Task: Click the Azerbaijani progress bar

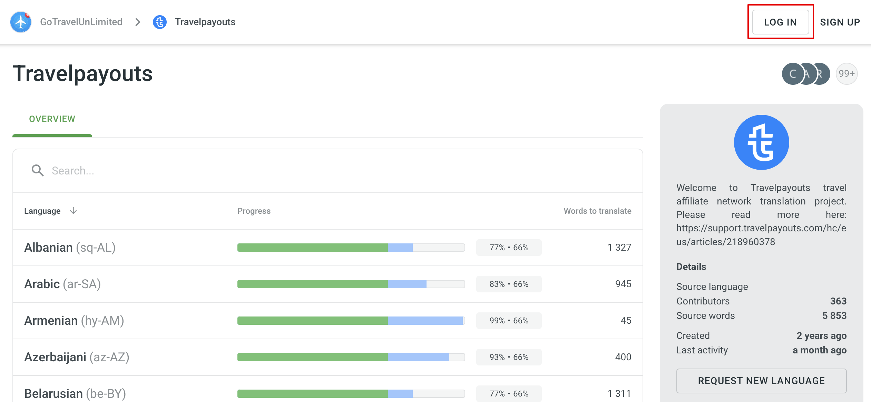Action: click(x=351, y=357)
